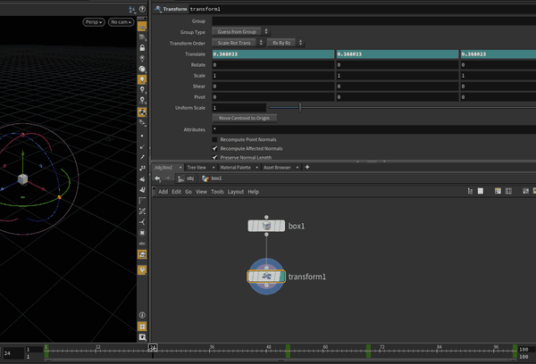Image resolution: width=536 pixels, height=364 pixels.
Task: Uncheck Preserve Normal Length
Action: click(x=214, y=157)
